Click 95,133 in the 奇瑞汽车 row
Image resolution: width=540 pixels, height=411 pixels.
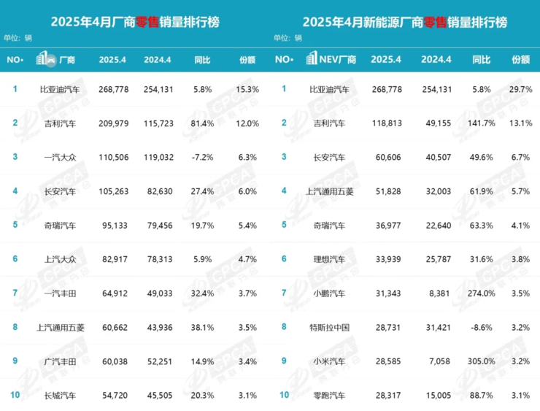click(x=115, y=226)
